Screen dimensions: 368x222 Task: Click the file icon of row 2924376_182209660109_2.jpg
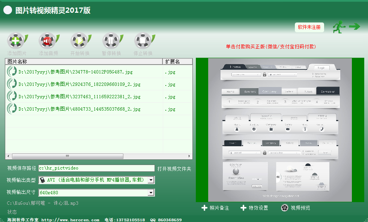coord(12,84)
